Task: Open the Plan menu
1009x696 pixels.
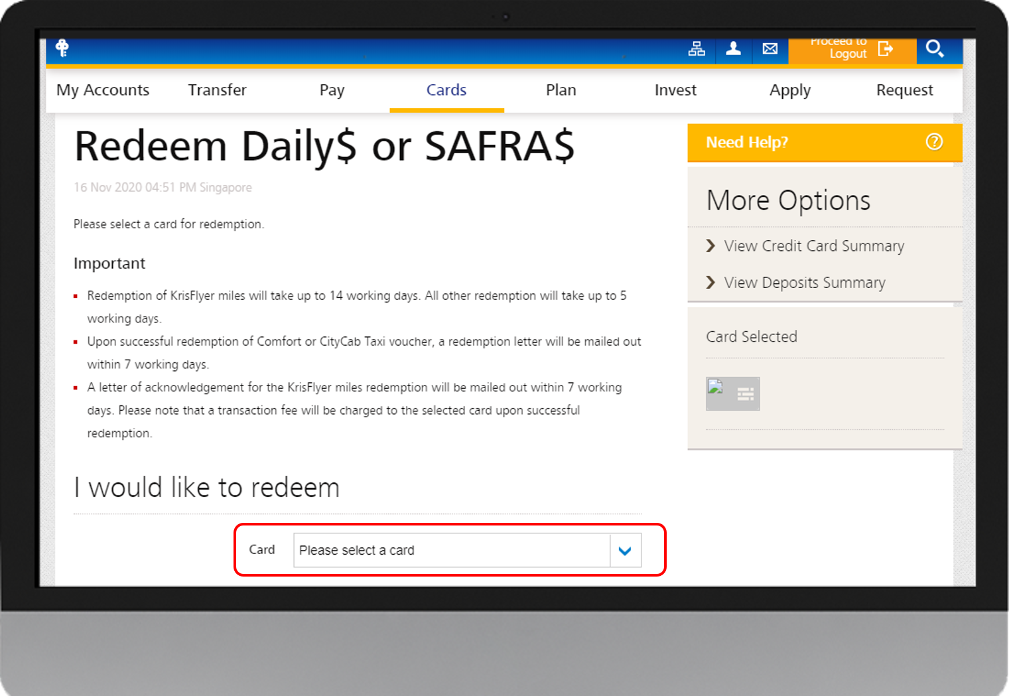Action: [561, 90]
